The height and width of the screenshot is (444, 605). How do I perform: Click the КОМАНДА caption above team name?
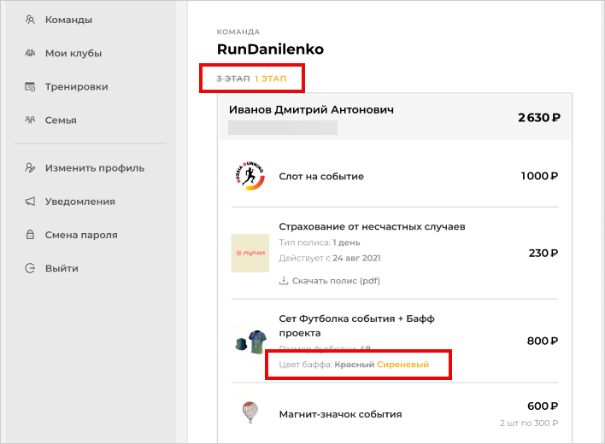pyautogui.click(x=238, y=32)
